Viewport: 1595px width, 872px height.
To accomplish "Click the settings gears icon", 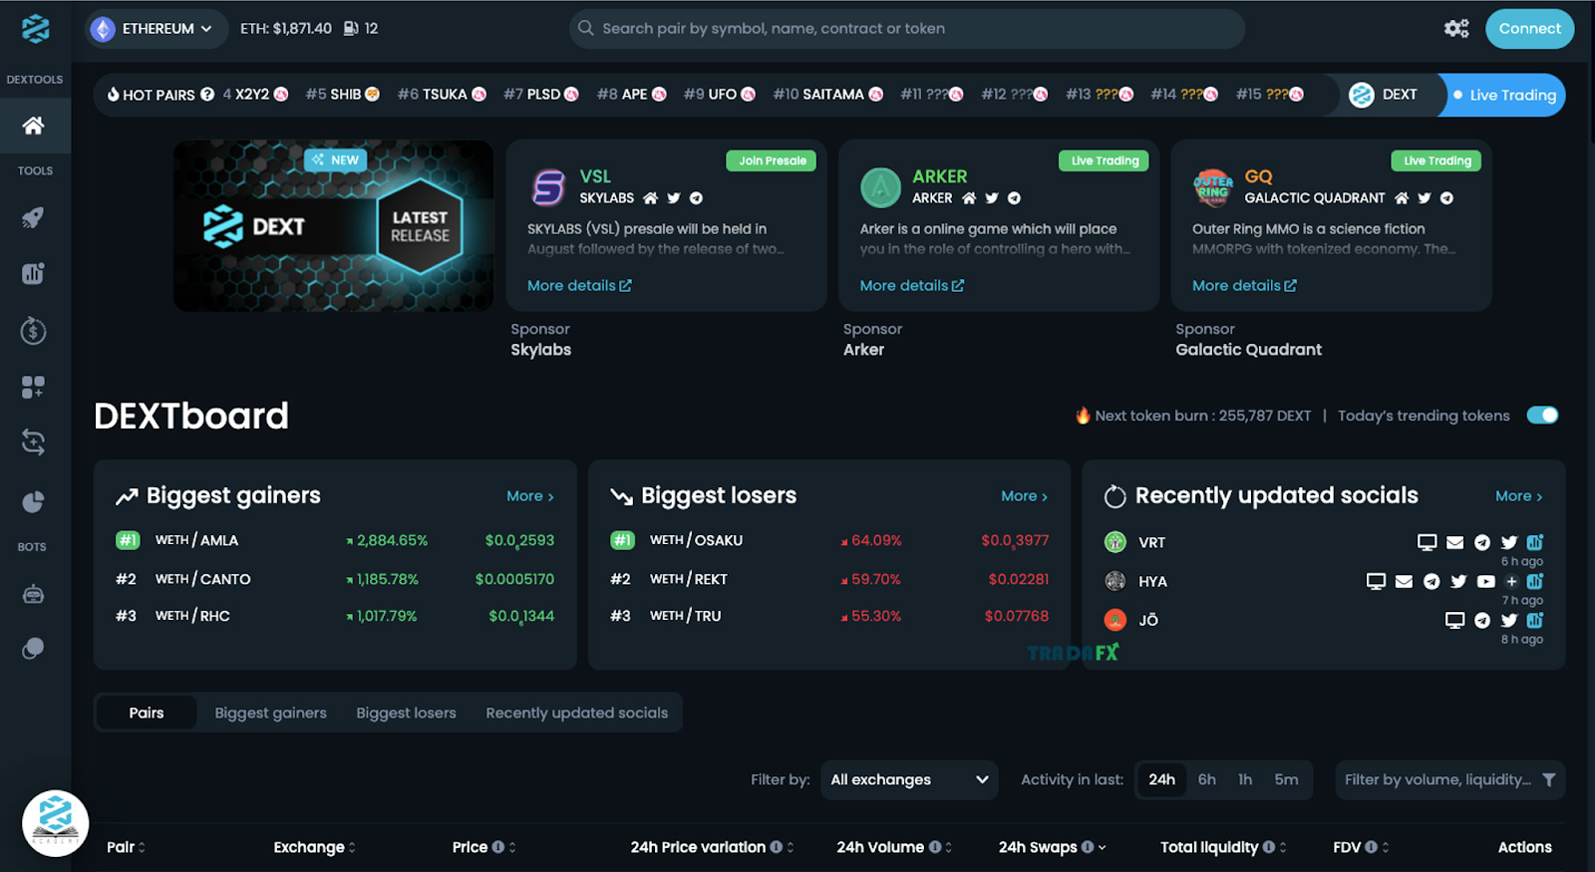I will coord(1456,29).
